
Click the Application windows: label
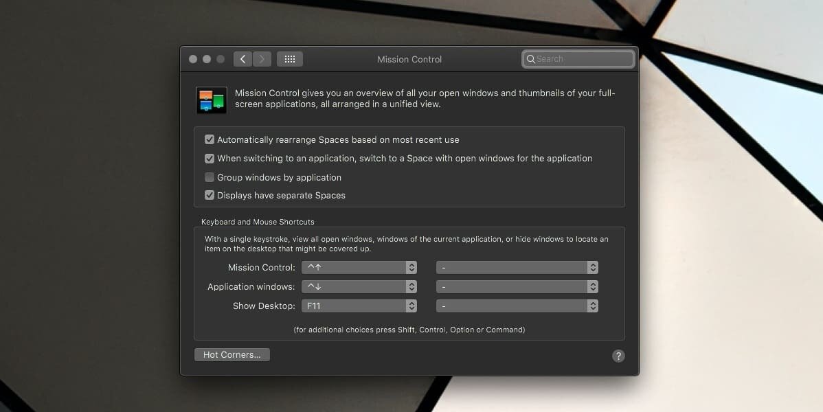[251, 286]
